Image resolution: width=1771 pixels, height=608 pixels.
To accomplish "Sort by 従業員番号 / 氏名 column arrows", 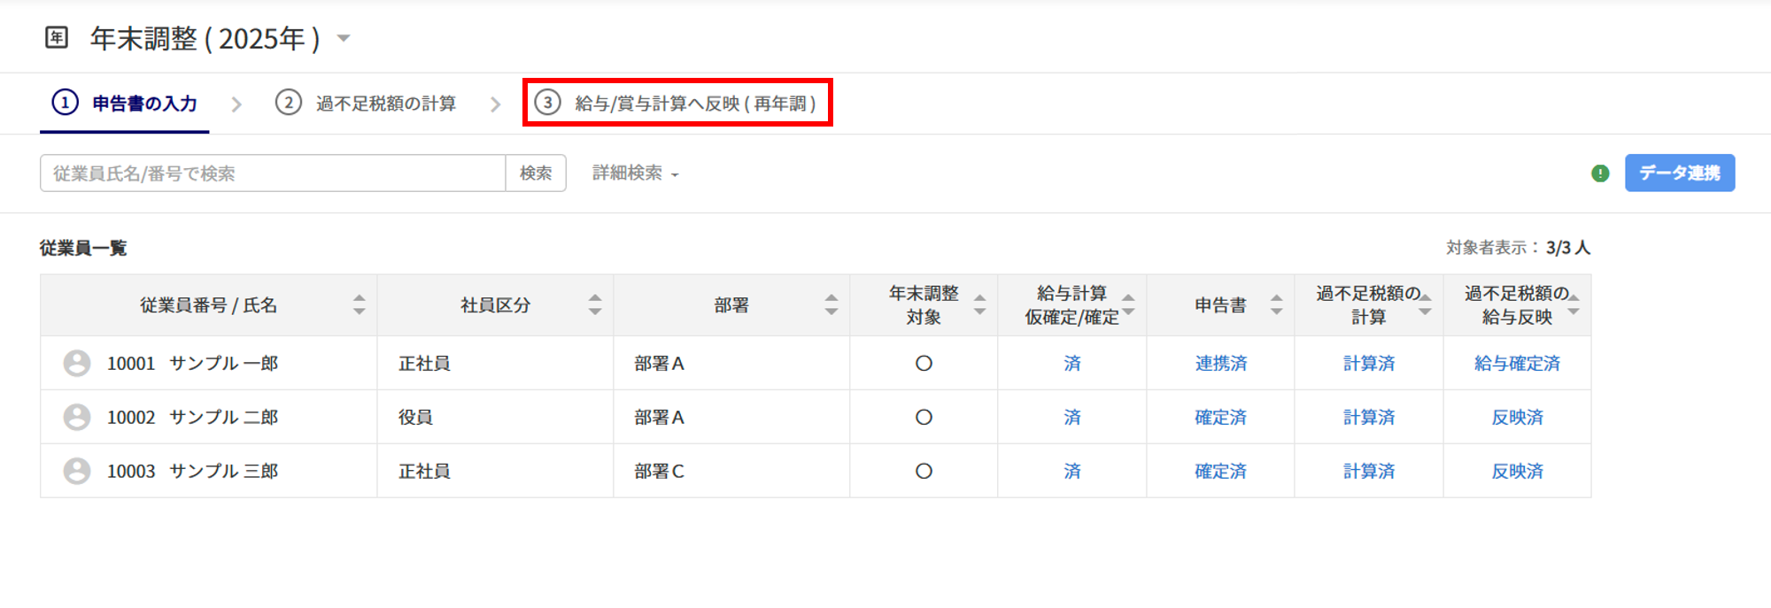I will (359, 305).
